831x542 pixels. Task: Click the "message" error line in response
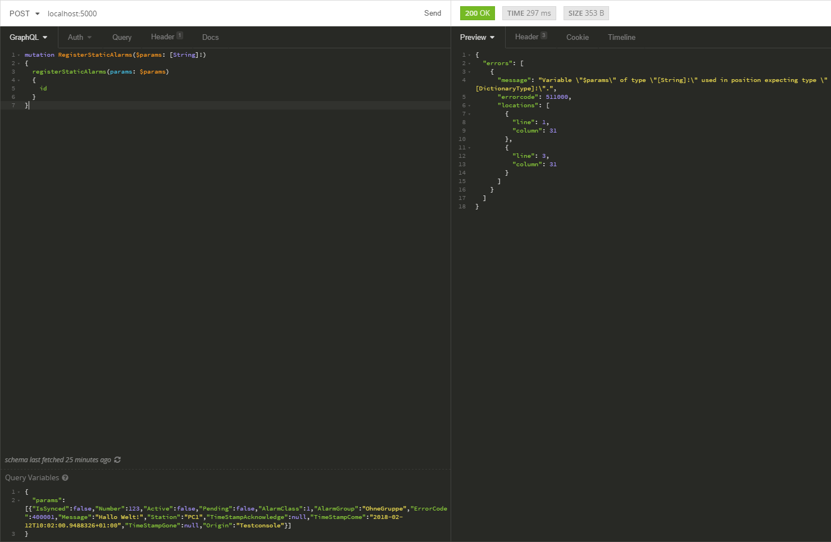pyautogui.click(x=651, y=84)
